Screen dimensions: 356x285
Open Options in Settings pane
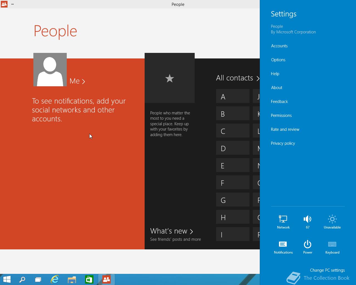(278, 60)
